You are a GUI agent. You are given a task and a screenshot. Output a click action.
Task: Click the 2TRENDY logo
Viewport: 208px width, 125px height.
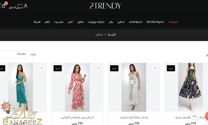(x=105, y=6)
